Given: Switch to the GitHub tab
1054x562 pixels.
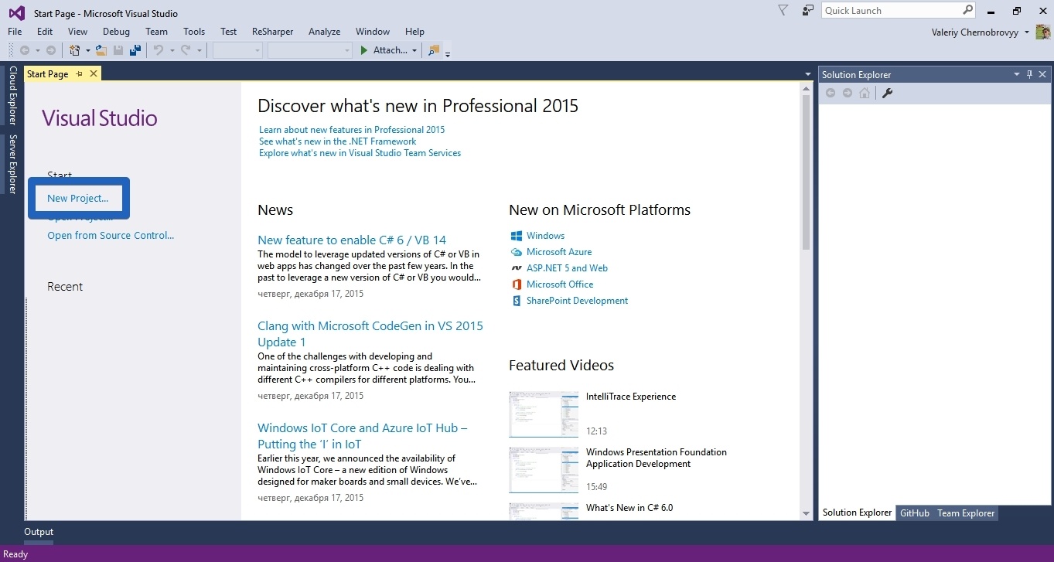Looking at the screenshot, I should pos(915,513).
